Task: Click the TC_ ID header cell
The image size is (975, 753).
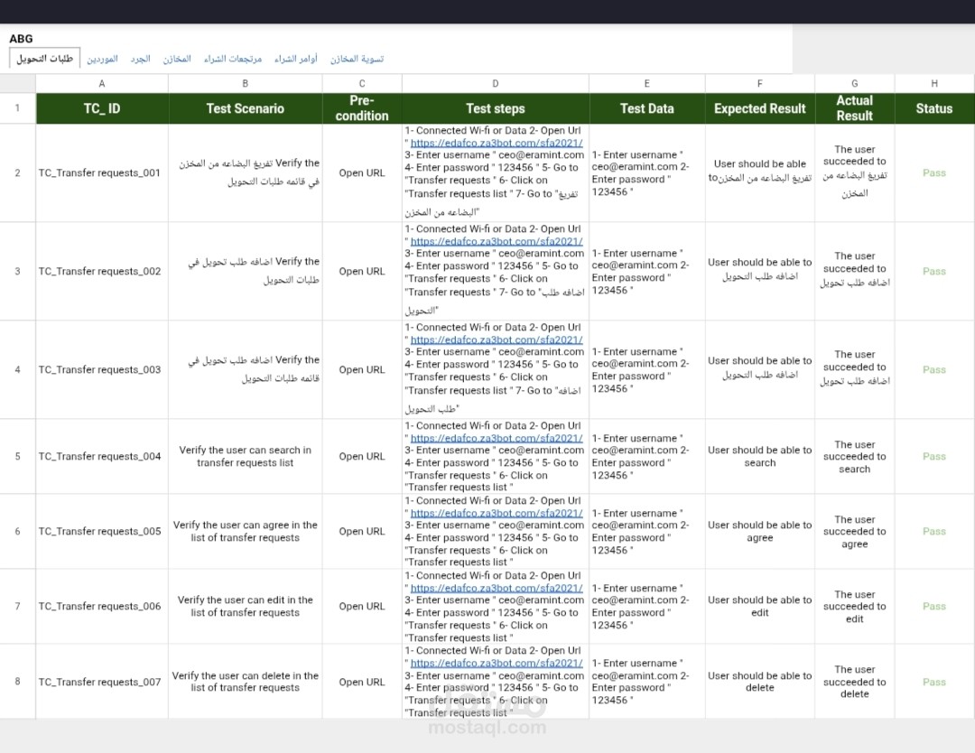Action: point(102,108)
